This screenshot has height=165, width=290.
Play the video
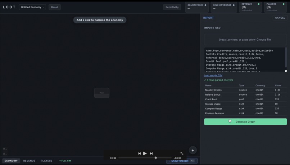pos(145,153)
